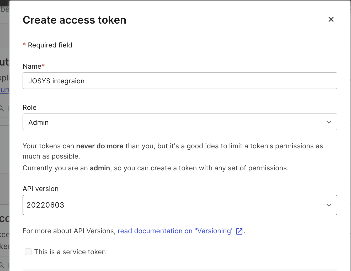
Task: Click the "Required field" note text
Action: click(50, 45)
